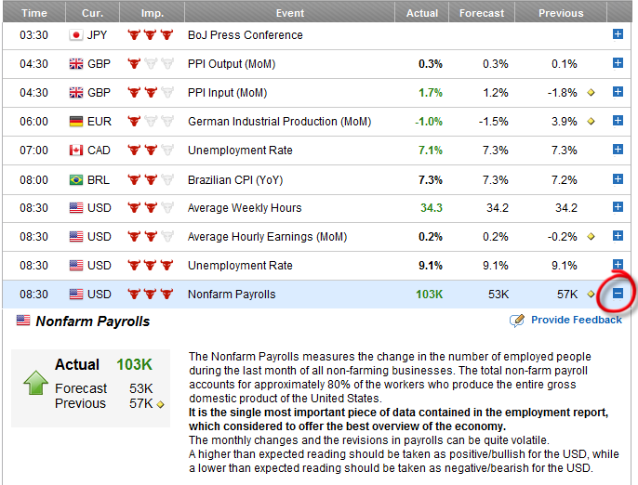
Task: Click the CAD currency label
Action: tap(99, 151)
